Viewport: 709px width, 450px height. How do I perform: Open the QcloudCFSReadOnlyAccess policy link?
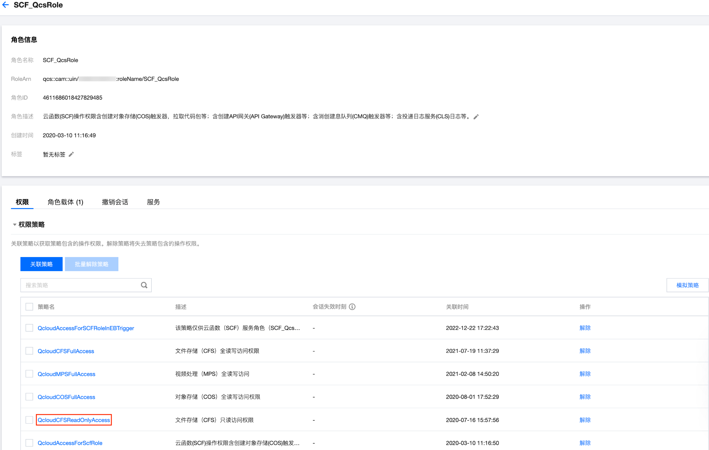[74, 420]
